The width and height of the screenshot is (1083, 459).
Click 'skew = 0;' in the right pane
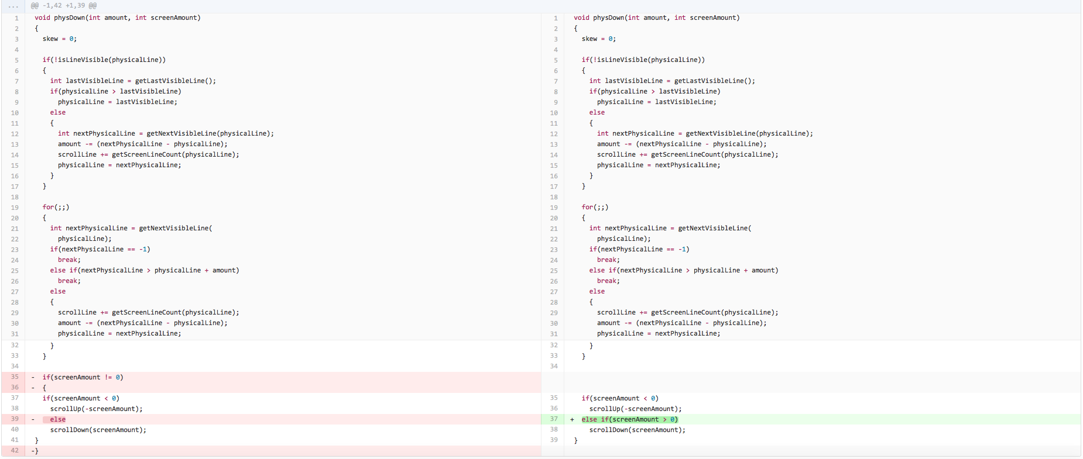(x=598, y=39)
